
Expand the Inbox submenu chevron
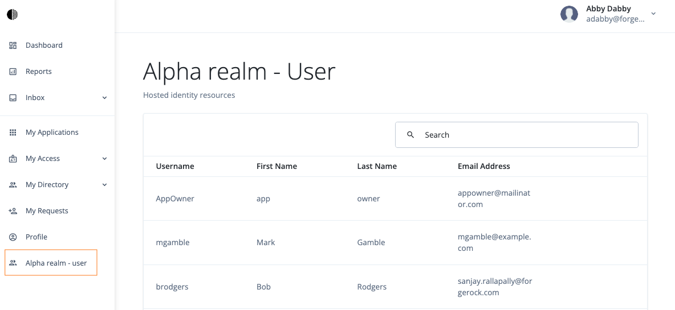click(104, 98)
